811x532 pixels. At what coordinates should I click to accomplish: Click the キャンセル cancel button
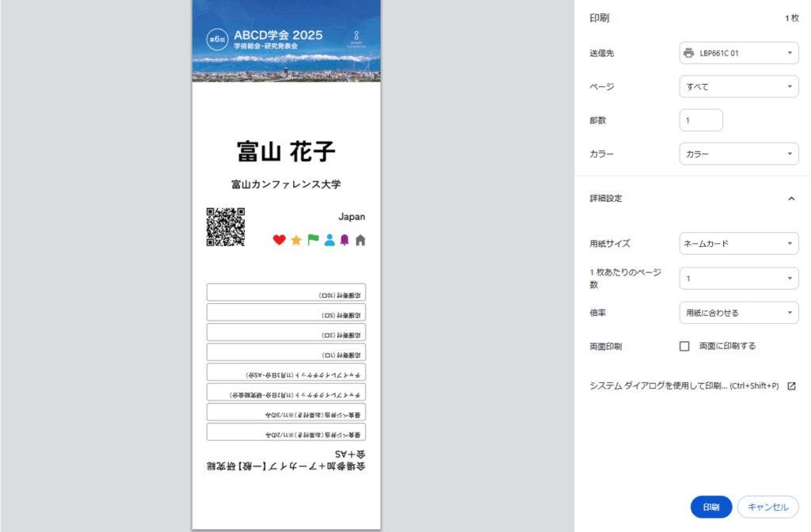[768, 507]
